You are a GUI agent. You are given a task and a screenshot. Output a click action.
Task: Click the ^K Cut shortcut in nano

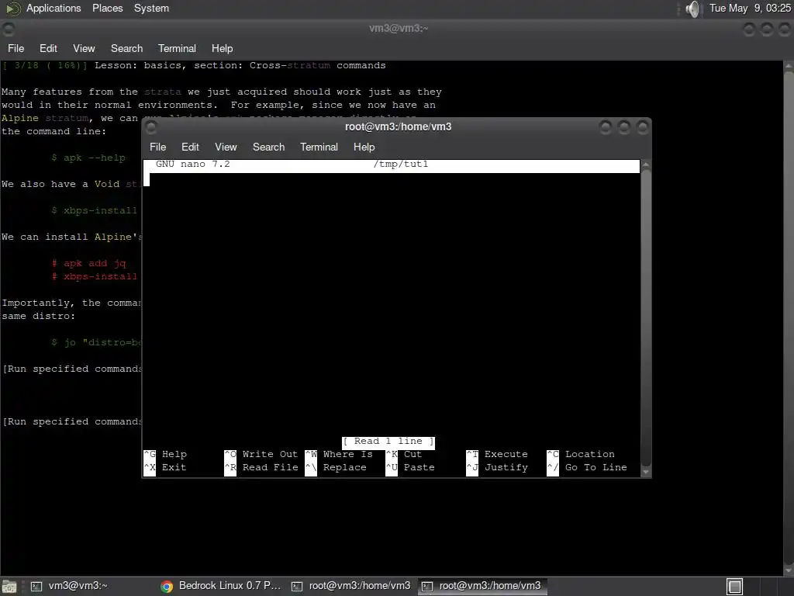[403, 454]
